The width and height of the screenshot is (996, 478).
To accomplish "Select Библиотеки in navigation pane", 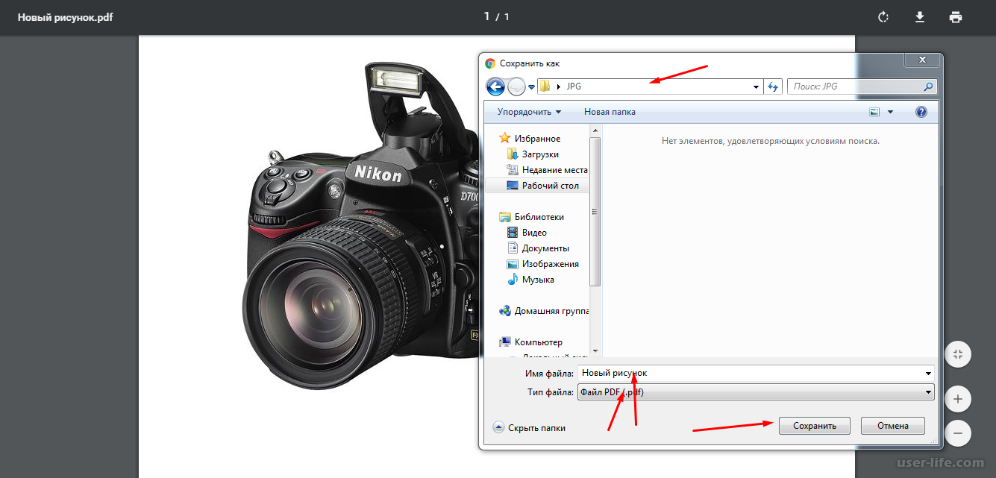I will click(539, 217).
